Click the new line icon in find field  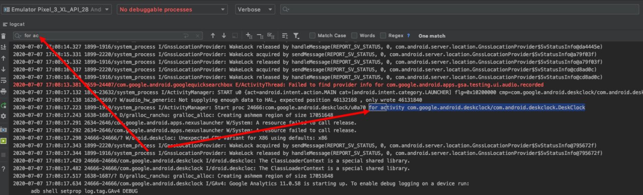point(186,36)
